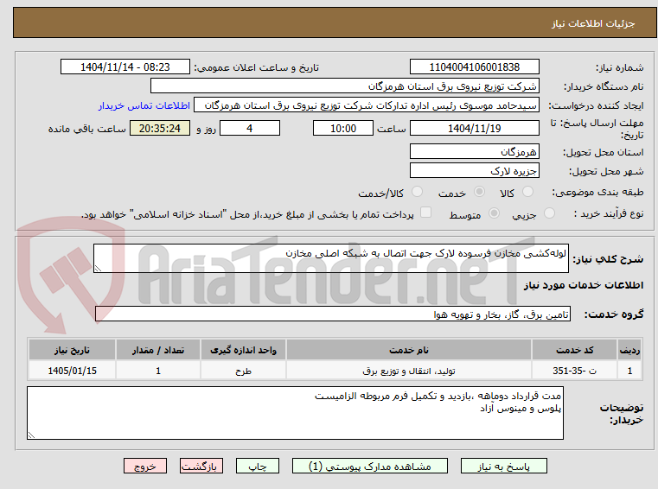The image size is (658, 489).
Task: Select the متوسط purchase type radio
Action: pos(495,213)
